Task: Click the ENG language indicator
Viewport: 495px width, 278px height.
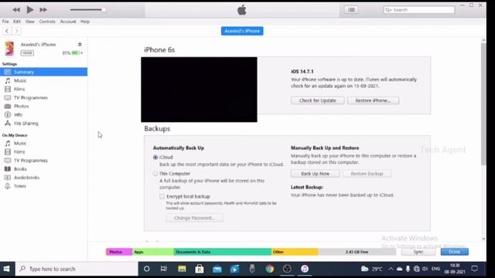Action: (435, 269)
